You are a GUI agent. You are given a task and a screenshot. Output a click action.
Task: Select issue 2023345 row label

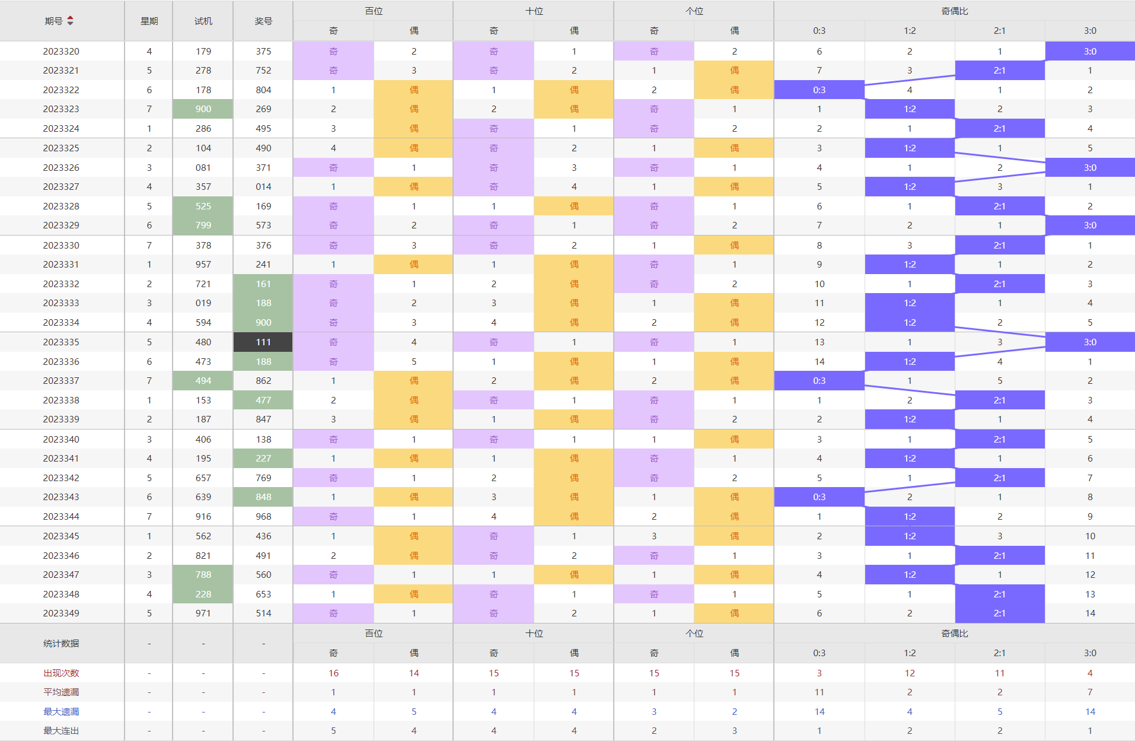pyautogui.click(x=61, y=536)
